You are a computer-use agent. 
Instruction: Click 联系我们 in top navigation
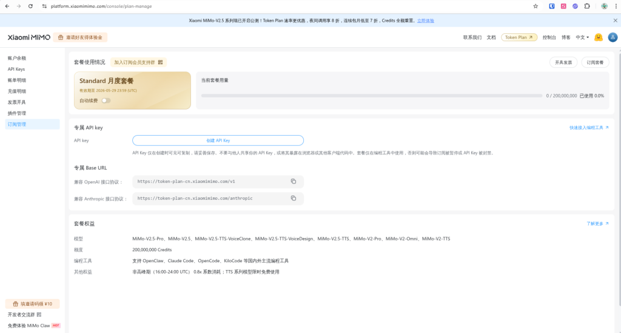pyautogui.click(x=472, y=37)
